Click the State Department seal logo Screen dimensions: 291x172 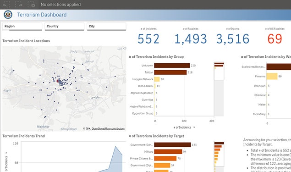coord(8,15)
